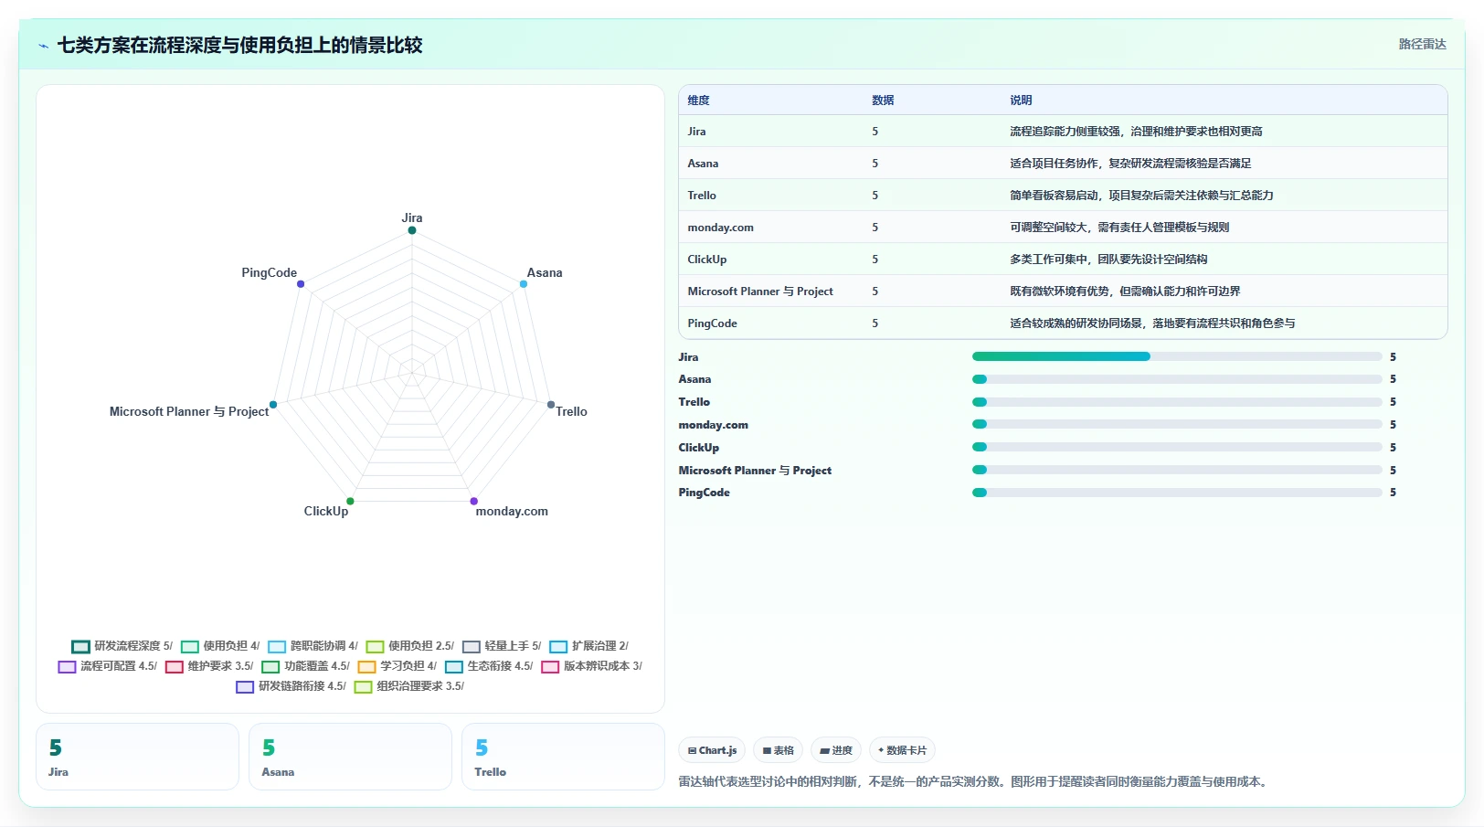
Task: Open the Asana summary card
Action: pos(350,757)
